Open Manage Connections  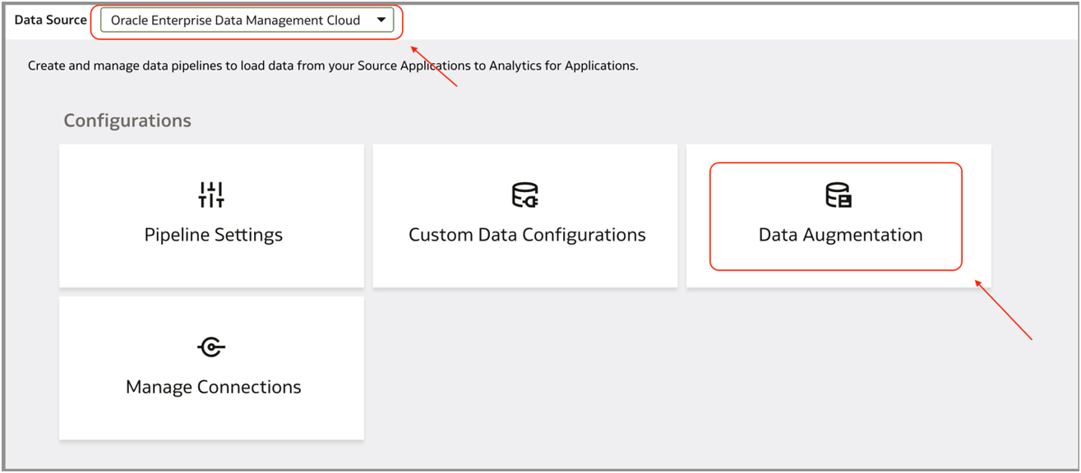[x=211, y=367]
